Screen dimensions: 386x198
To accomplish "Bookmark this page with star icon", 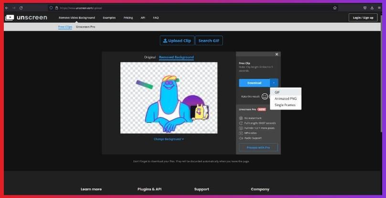I will click(x=335, y=8).
